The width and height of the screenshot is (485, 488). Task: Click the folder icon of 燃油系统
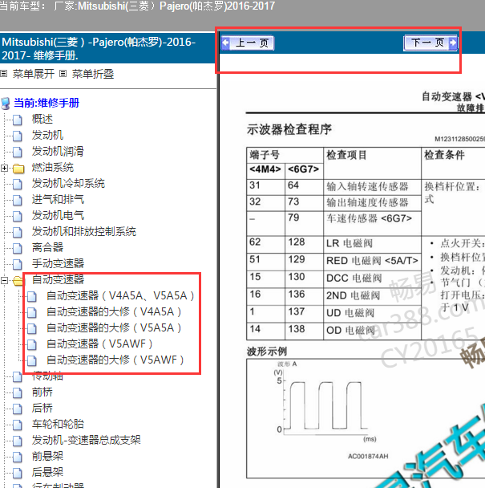tap(18, 168)
